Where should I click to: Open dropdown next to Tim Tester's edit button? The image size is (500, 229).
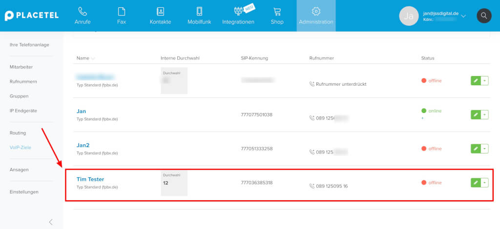pos(484,183)
